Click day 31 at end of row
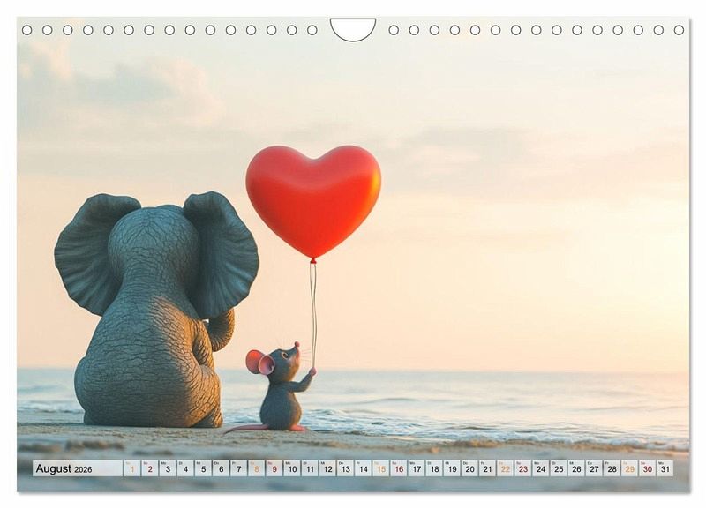706x509 pixels. pos(665,468)
